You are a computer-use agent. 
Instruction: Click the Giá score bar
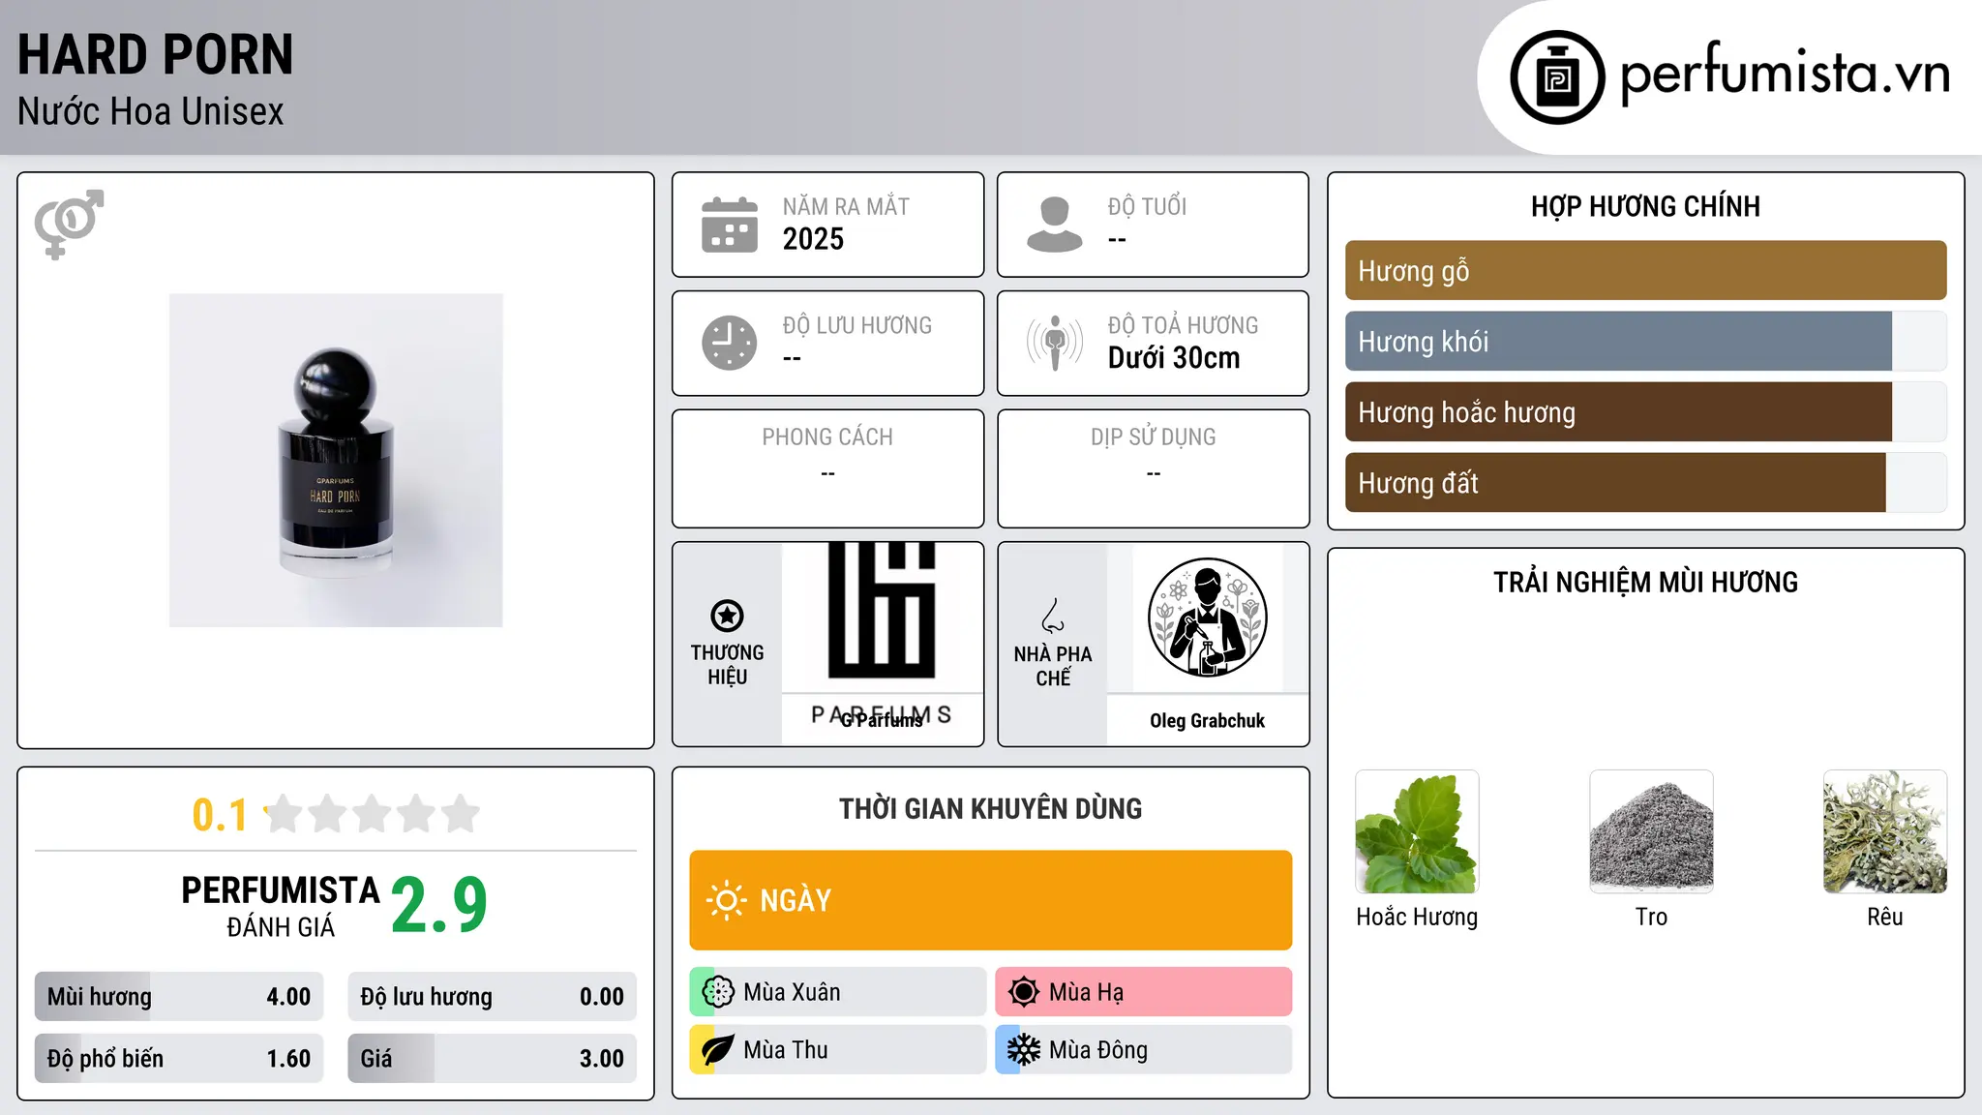coord(493,1059)
